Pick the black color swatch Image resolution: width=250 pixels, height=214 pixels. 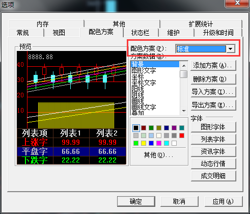tap(136, 128)
